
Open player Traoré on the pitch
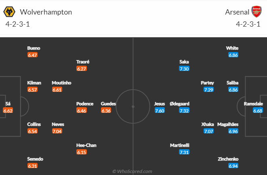[83, 62]
